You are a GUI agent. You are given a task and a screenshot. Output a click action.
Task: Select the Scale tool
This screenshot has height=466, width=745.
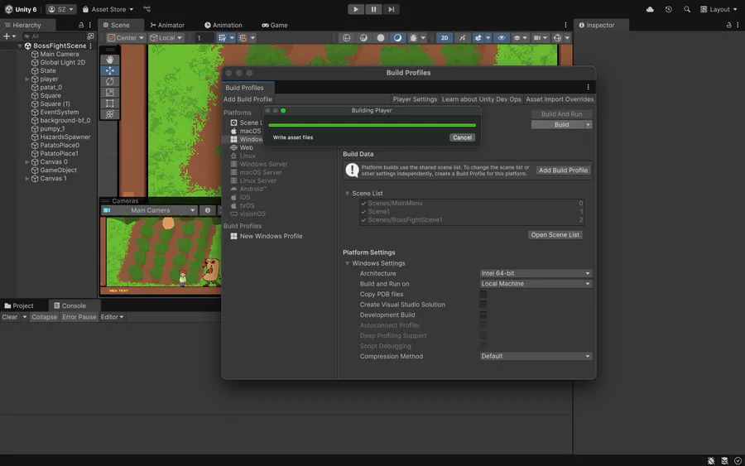click(110, 93)
